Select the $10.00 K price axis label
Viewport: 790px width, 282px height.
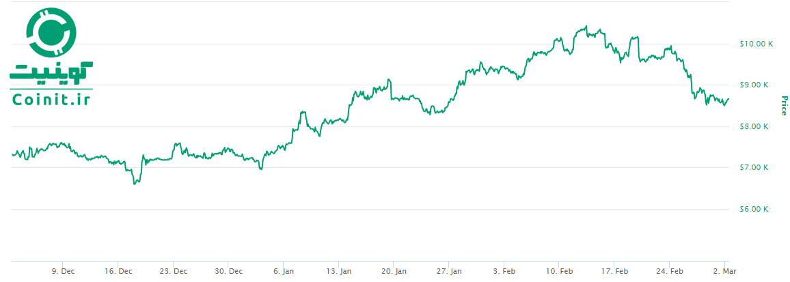(756, 44)
